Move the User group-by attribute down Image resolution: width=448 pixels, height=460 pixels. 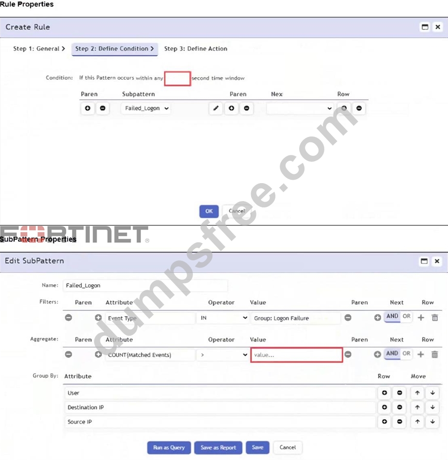point(432,393)
